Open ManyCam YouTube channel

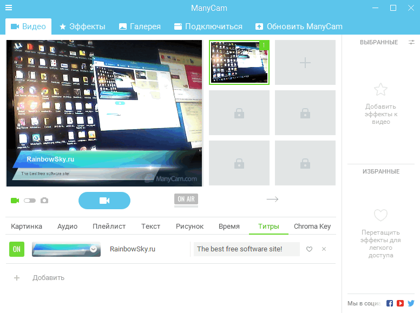400,303
